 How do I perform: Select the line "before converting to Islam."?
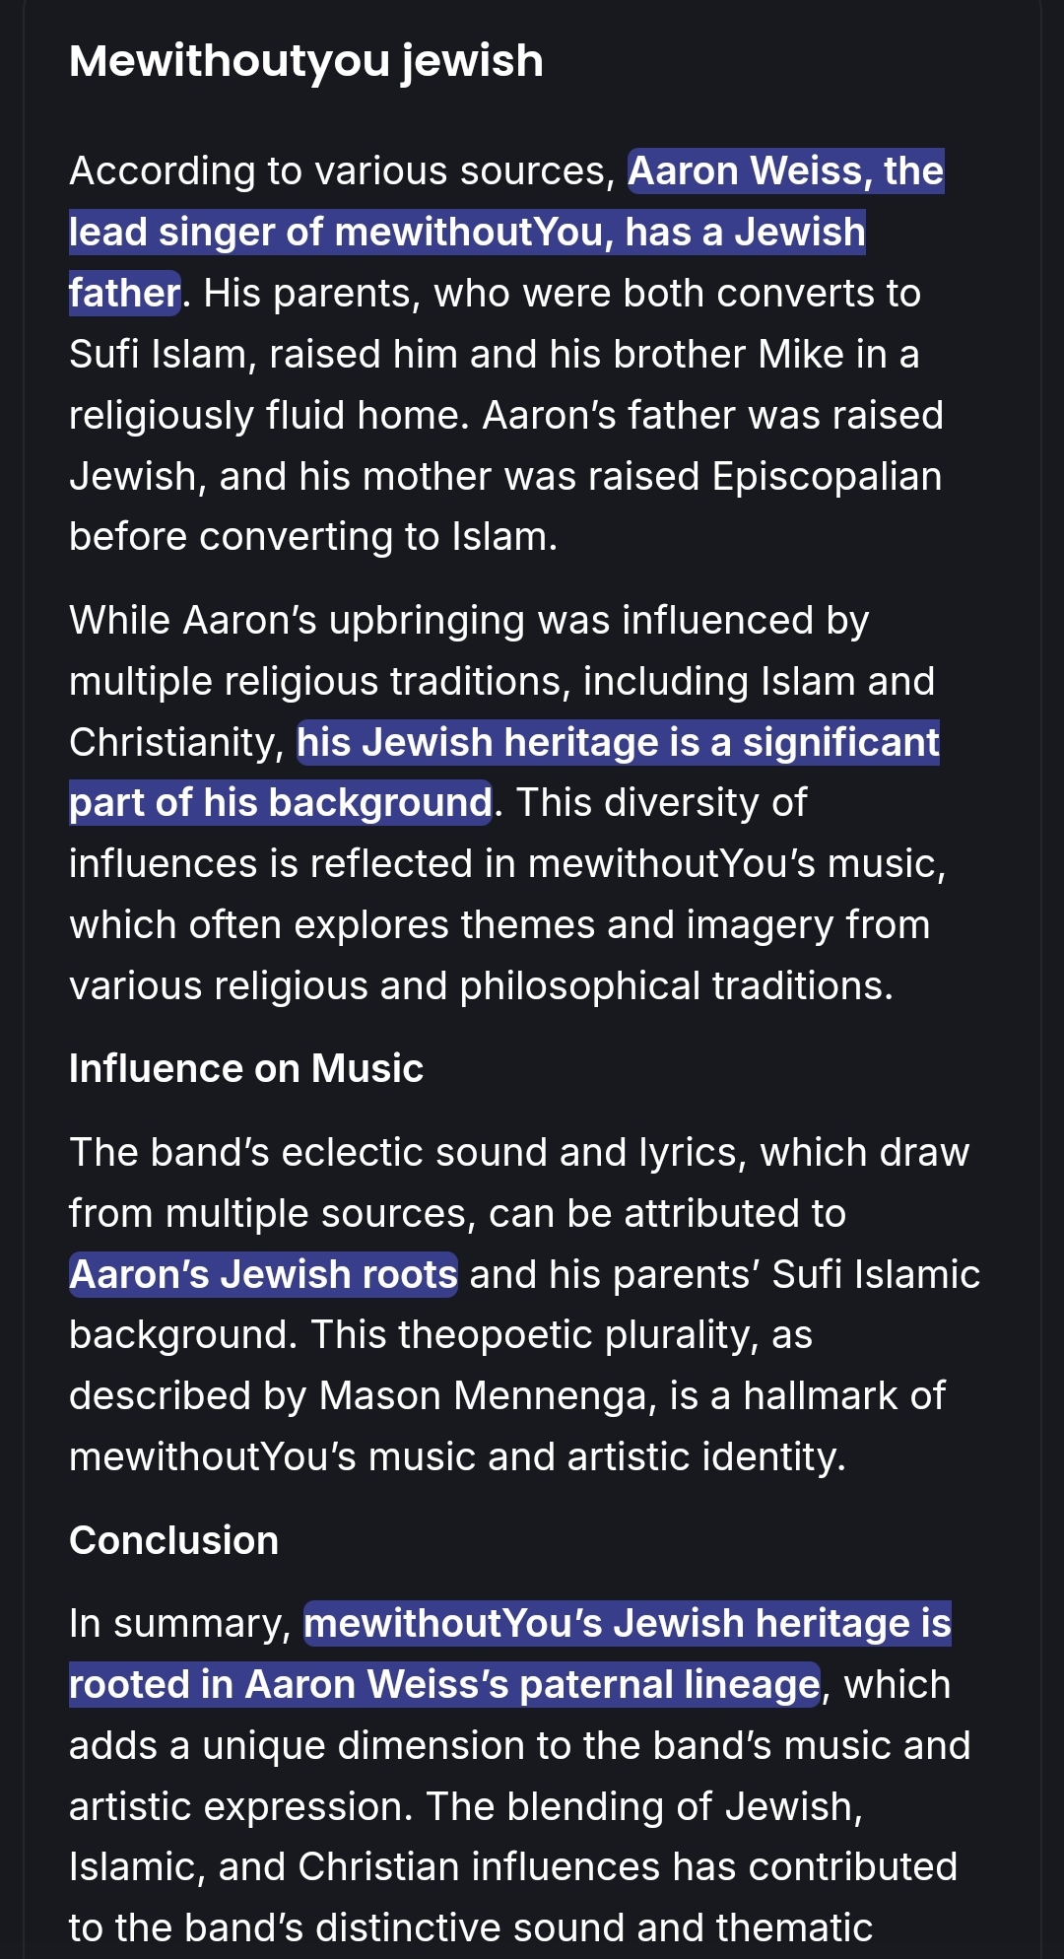tap(313, 537)
